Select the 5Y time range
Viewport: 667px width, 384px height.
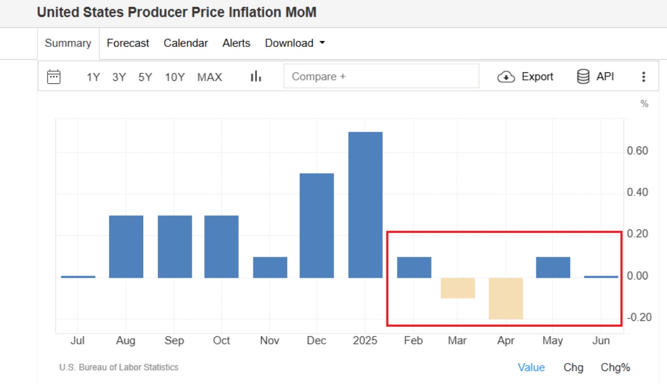(145, 77)
